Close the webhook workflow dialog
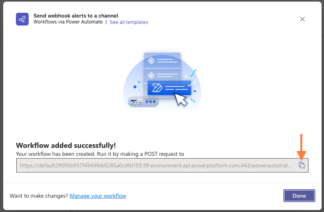 click(302, 19)
